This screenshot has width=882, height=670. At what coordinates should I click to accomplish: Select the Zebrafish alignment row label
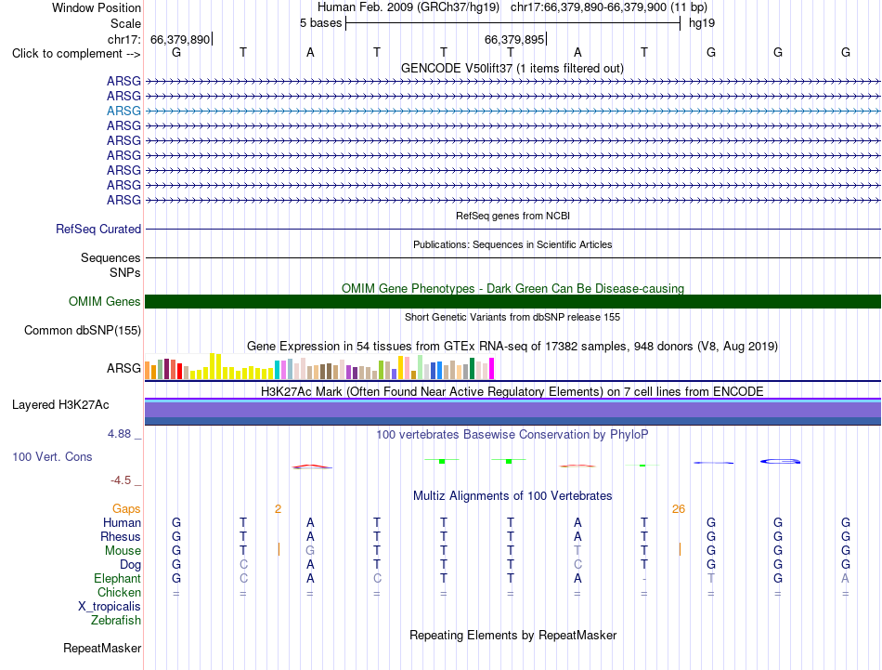pos(116,620)
